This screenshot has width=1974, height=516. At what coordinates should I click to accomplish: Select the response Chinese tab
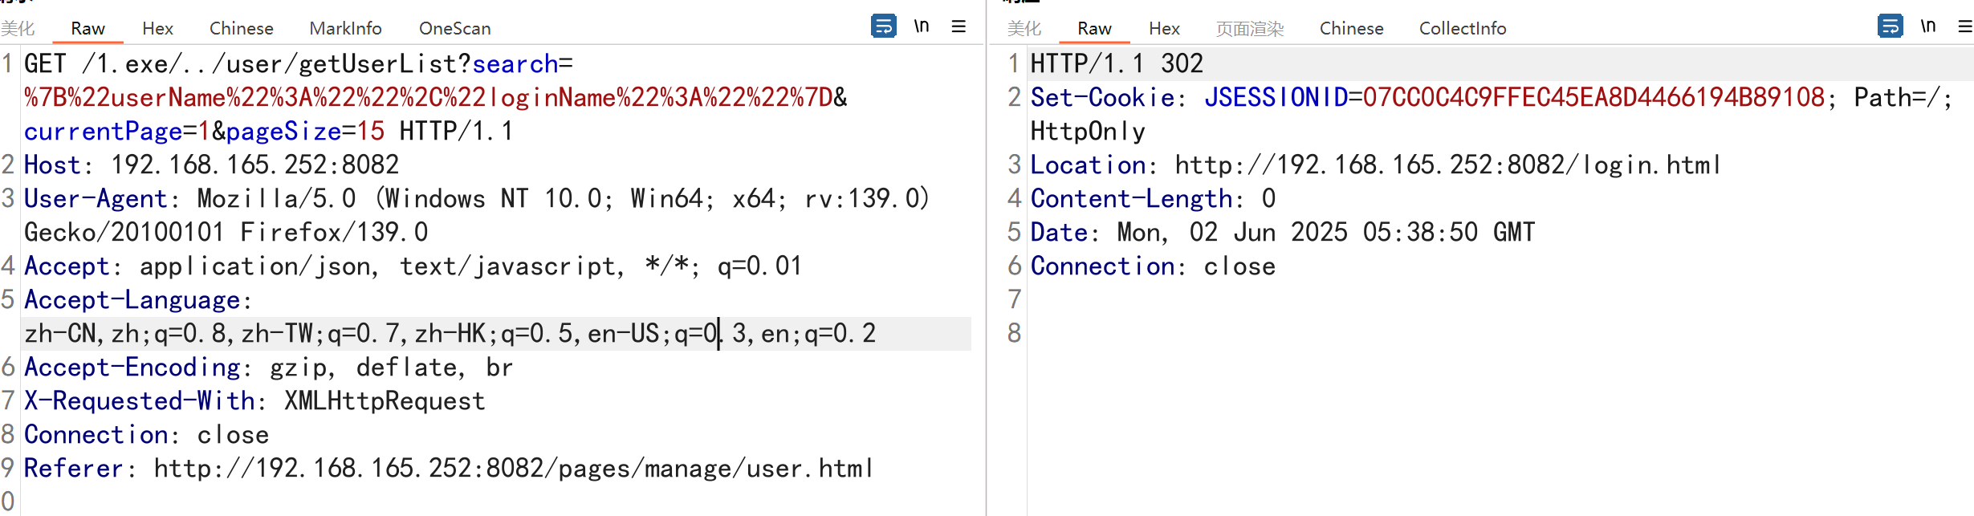tap(1351, 29)
